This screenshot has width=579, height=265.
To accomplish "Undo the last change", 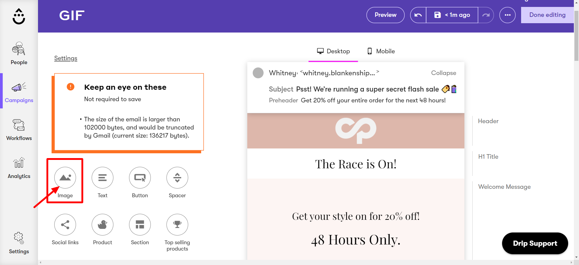I will (418, 15).
